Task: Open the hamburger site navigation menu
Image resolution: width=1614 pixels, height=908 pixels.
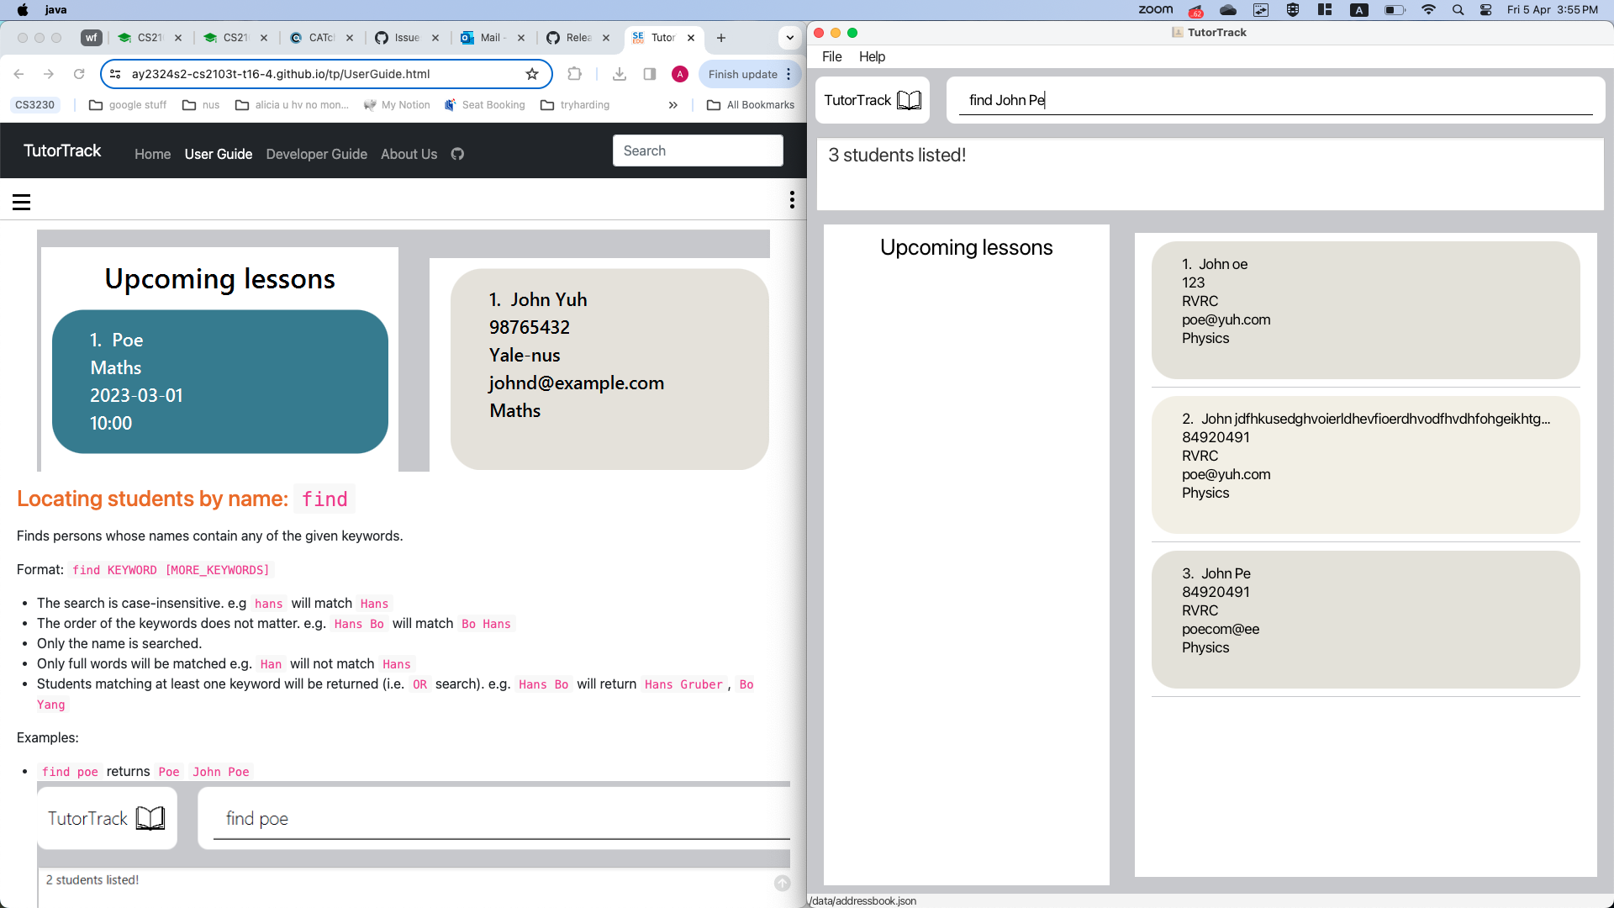Action: (x=22, y=202)
